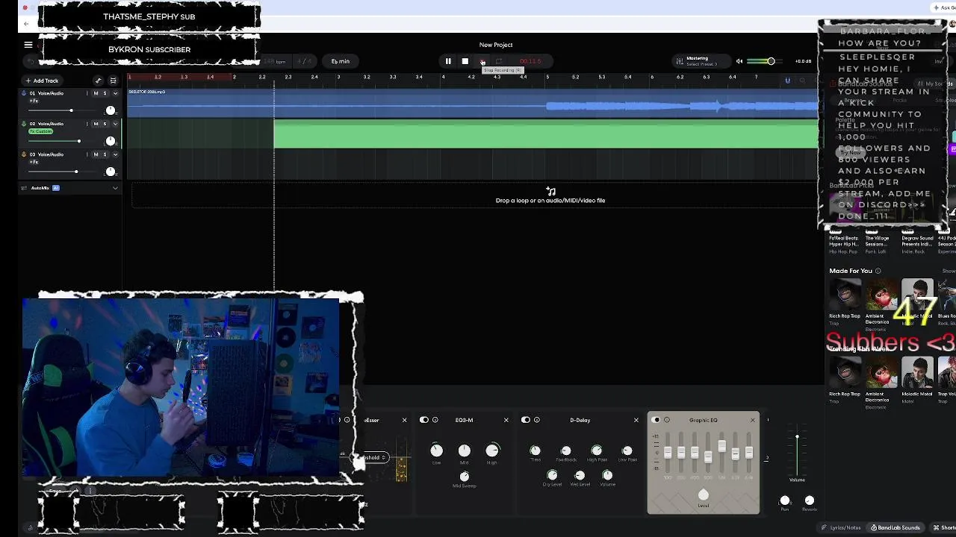Mute track 03 Voice/Audio

[96, 154]
